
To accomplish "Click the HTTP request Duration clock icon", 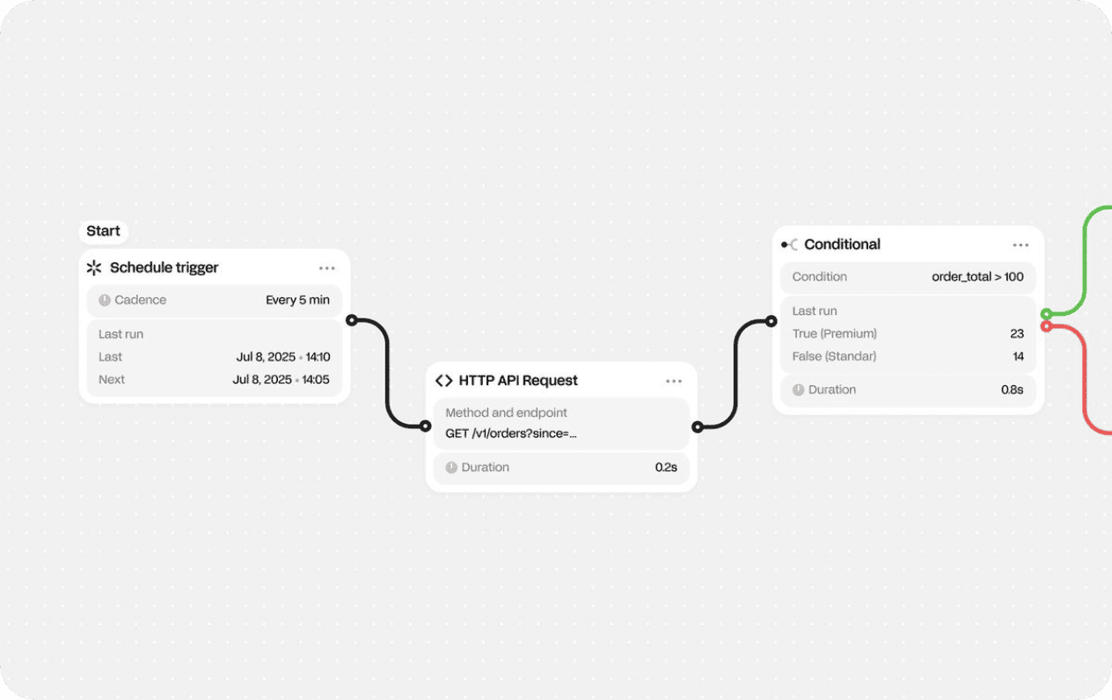I will (451, 468).
